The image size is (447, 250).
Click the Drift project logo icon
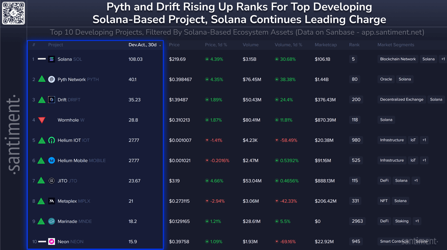pos(52,100)
